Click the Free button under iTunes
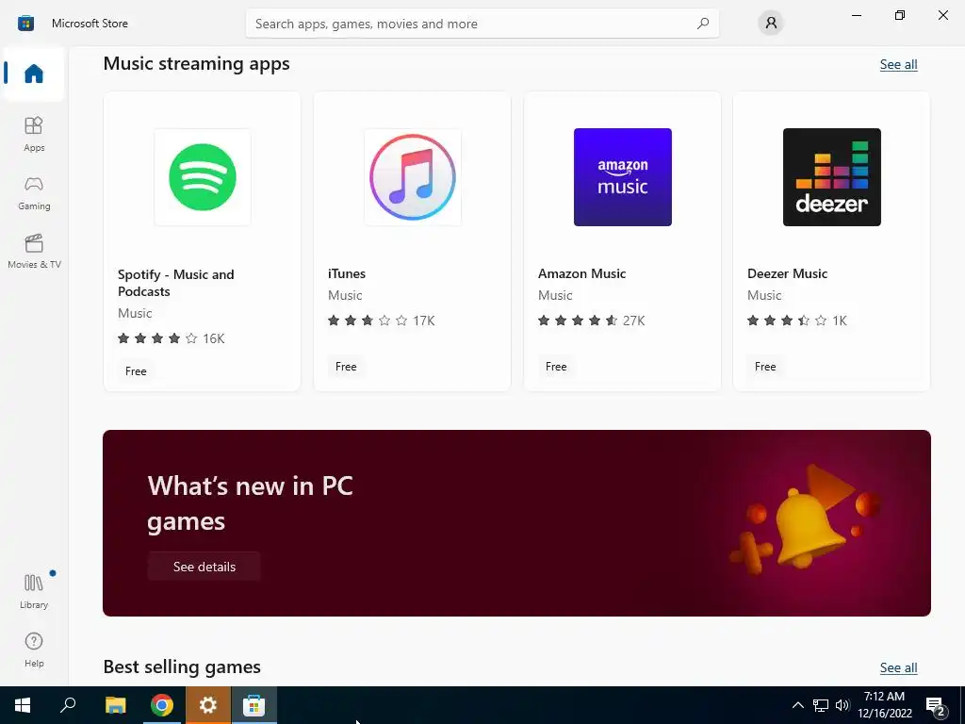Screen dimensions: 965x724 click(346, 367)
